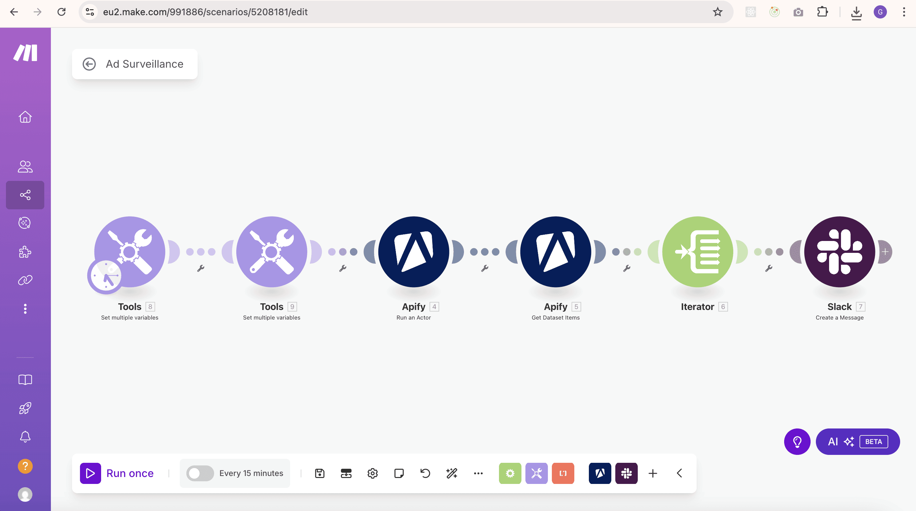Collapse the favorites toolbar chevron

point(679,473)
